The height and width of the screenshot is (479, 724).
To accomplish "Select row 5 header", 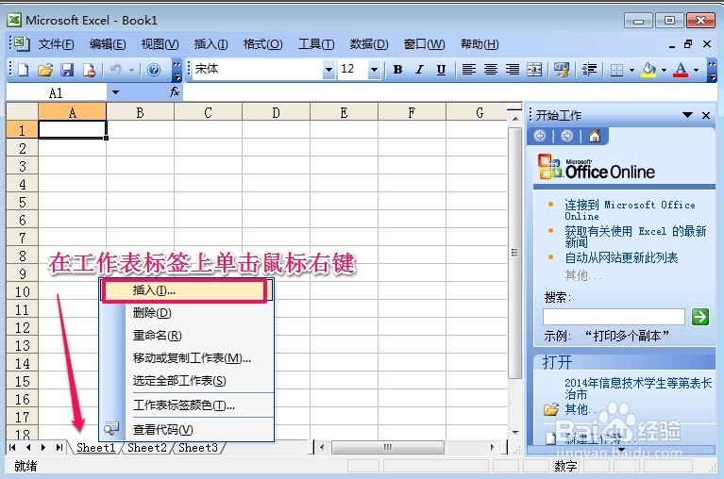I will click(x=22, y=203).
